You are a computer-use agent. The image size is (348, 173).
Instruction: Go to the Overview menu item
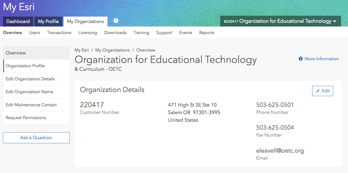[13, 33]
